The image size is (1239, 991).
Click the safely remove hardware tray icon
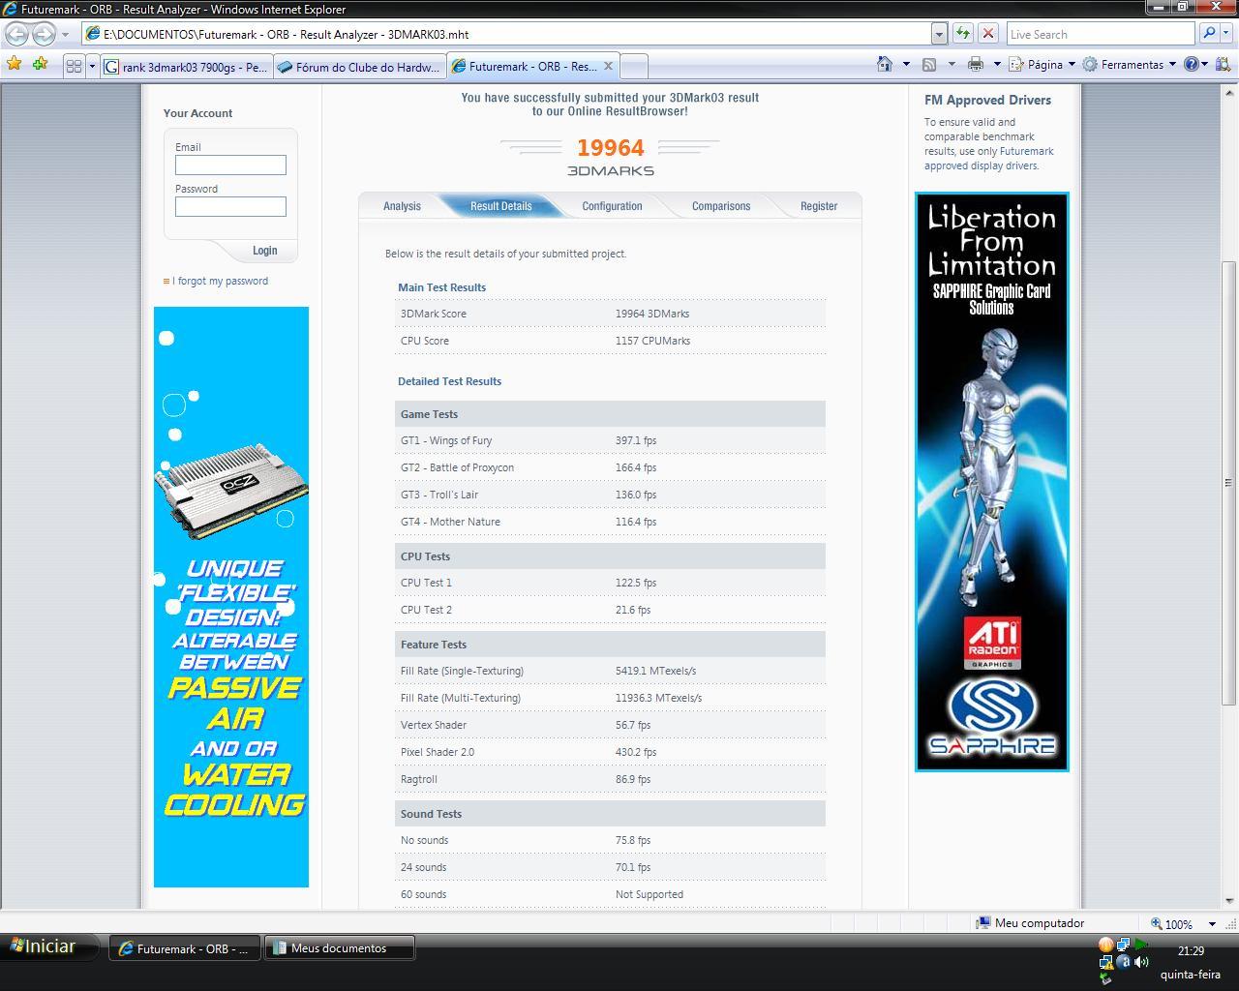click(x=1106, y=979)
